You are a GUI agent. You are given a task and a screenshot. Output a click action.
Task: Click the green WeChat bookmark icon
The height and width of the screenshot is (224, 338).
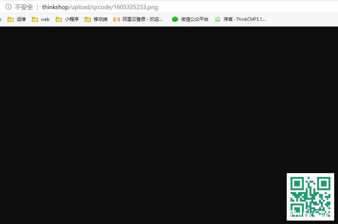point(175,19)
